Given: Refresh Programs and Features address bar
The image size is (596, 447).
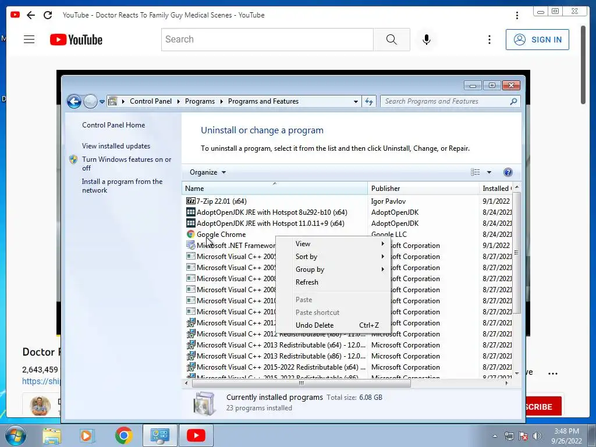Looking at the screenshot, I should (368, 101).
